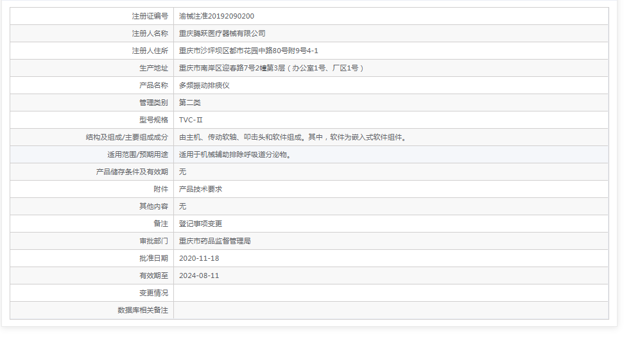The height and width of the screenshot is (337, 640).
Task: Select the approval date 2020-11-18
Action: coord(199,258)
